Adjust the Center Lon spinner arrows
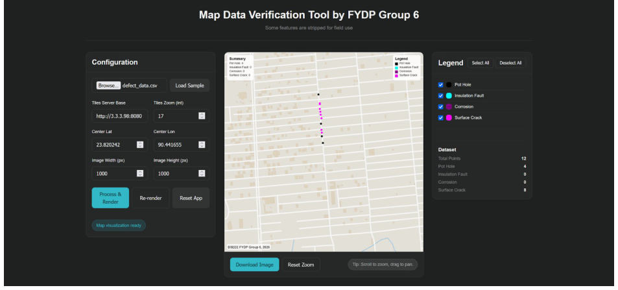Screen dimensions: 618x290 202,145
